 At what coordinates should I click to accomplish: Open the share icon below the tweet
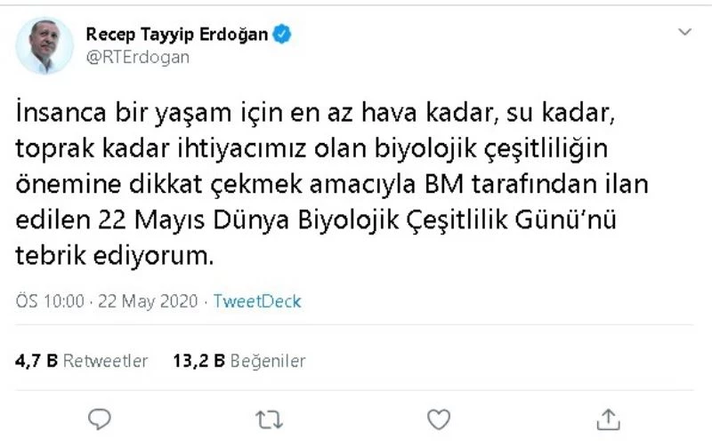pos(607,418)
